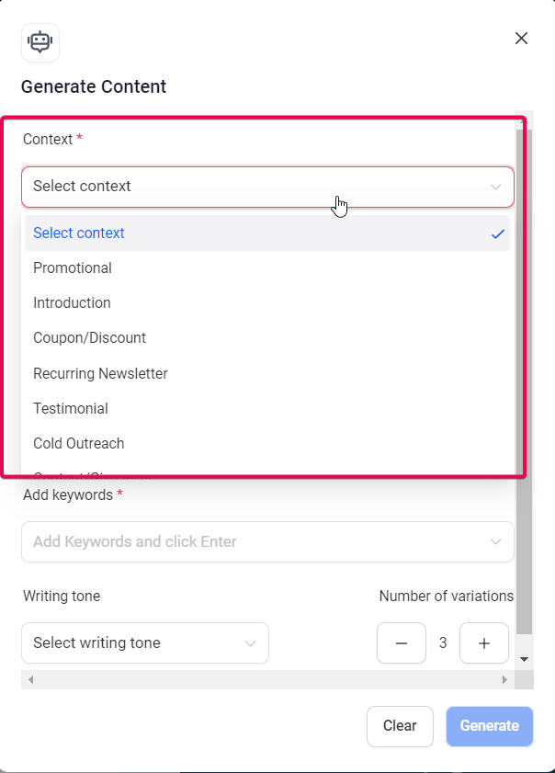Select Promotional from context list
The image size is (555, 773).
click(x=73, y=268)
